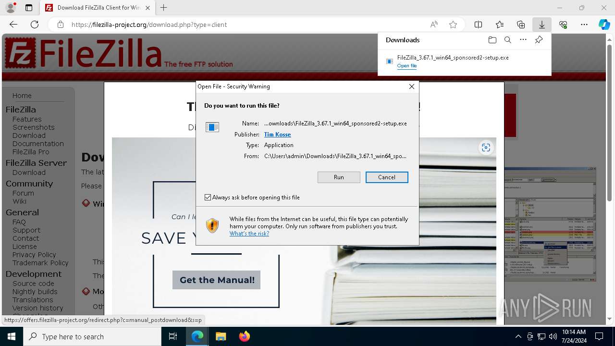The width and height of the screenshot is (615, 346).
Task: Click the Get the Manual! button
Action: 217,280
